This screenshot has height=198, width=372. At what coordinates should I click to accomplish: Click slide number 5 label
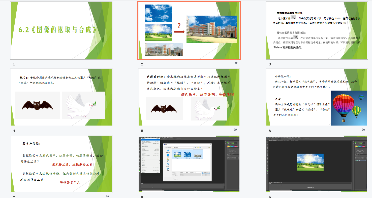[142, 131]
